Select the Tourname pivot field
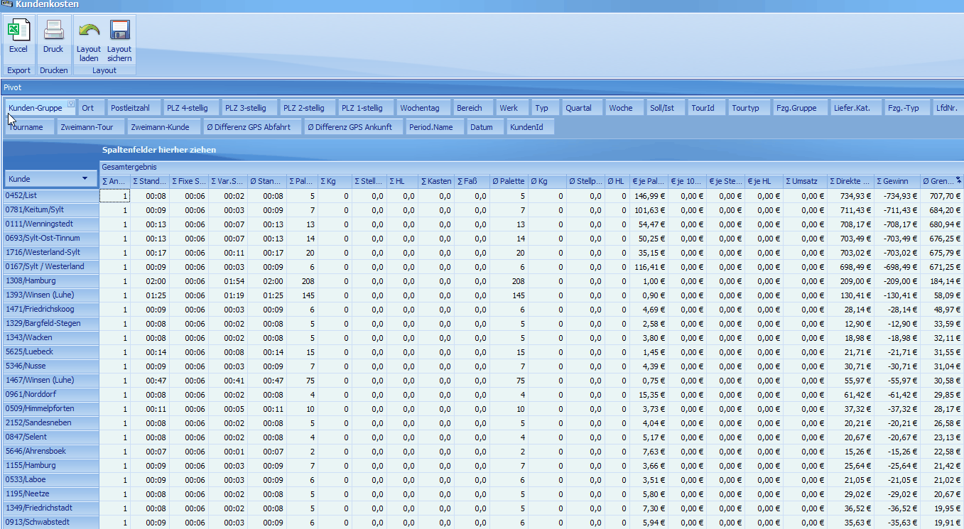The width and height of the screenshot is (964, 529). tap(30, 127)
